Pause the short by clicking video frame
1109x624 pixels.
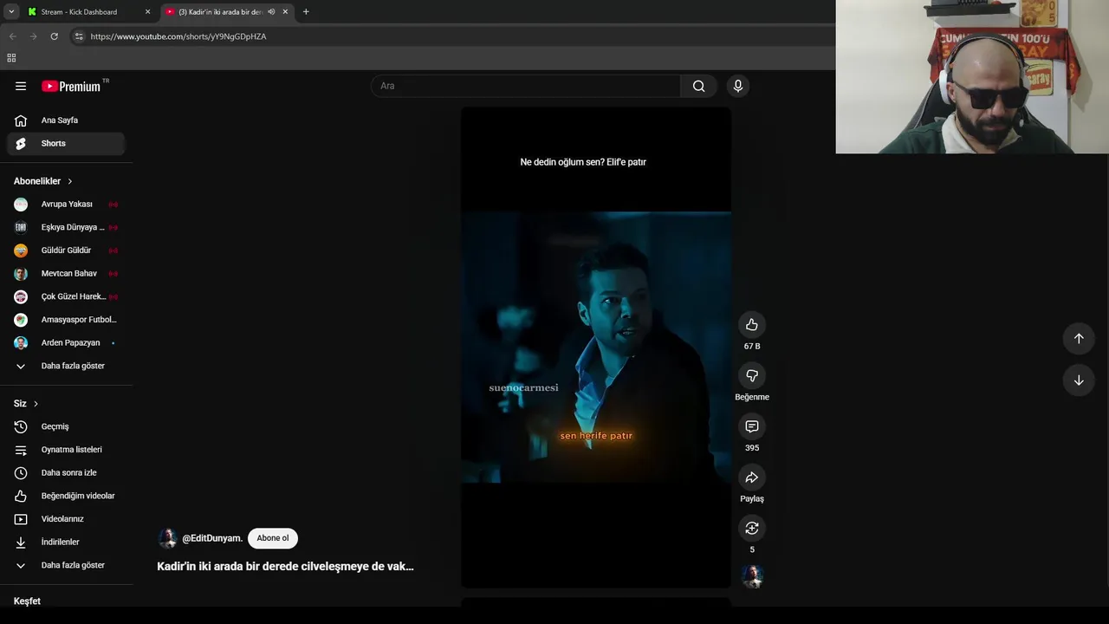[595, 347]
